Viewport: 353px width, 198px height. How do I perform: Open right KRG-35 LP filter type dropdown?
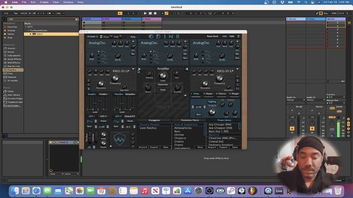click(237, 69)
